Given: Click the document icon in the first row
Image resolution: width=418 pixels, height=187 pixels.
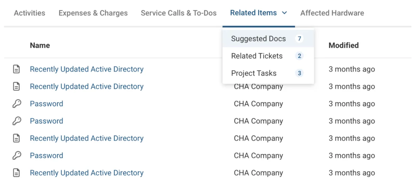Looking at the screenshot, I should (x=16, y=69).
